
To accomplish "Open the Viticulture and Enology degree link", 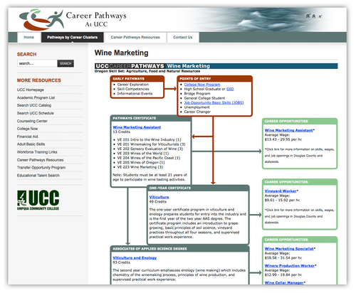I will [x=135, y=258].
